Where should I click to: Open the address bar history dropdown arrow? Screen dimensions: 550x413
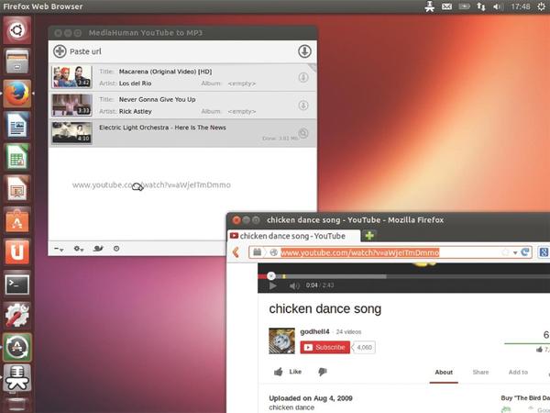[x=515, y=253]
